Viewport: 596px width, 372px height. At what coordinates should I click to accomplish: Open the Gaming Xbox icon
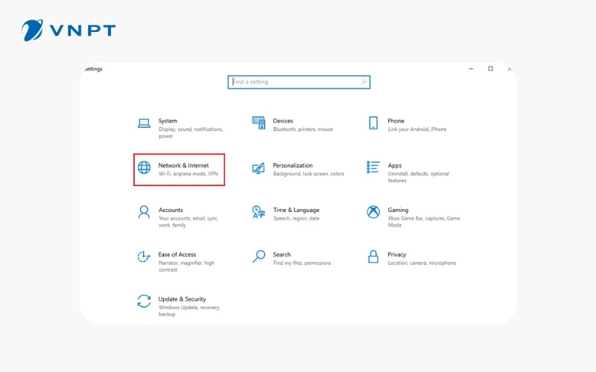coord(373,212)
